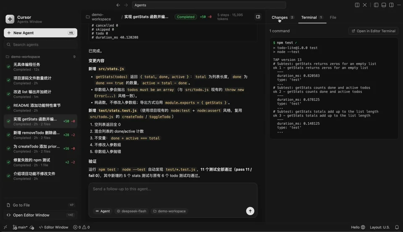
Task: Toggle the left sidebar layout icon
Action: coord(376,5)
